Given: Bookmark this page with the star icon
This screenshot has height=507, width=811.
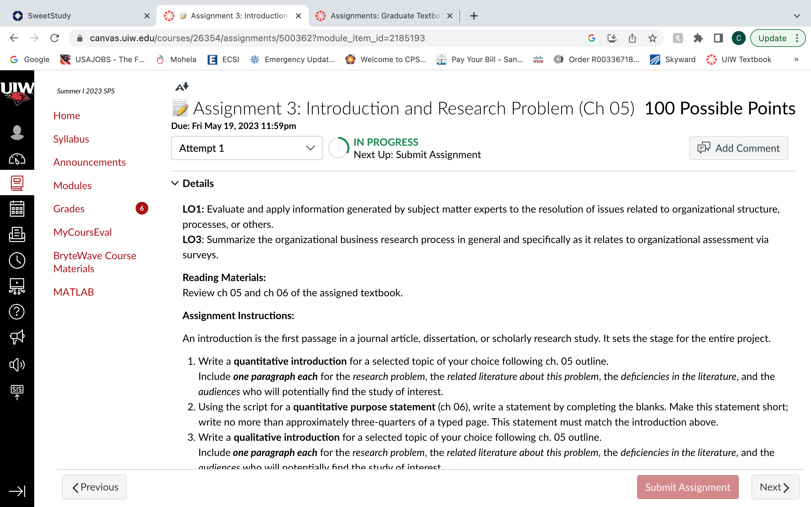Looking at the screenshot, I should pyautogui.click(x=652, y=38).
